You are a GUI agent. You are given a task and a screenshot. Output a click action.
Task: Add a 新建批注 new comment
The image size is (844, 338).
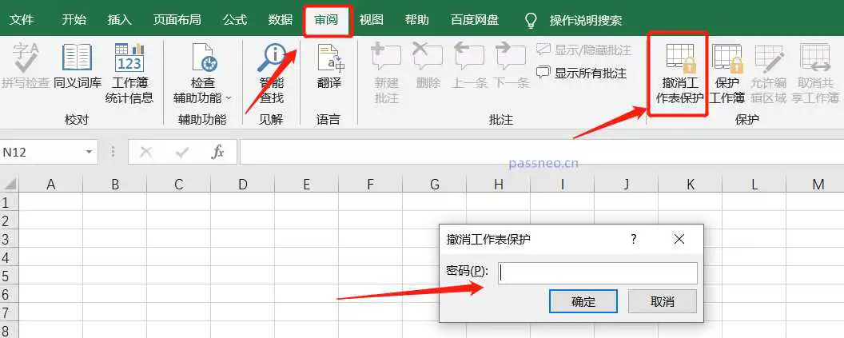coord(386,74)
